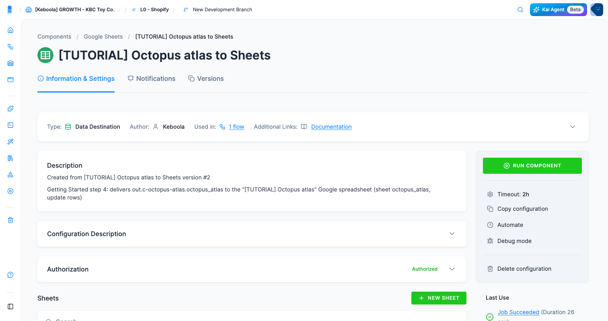The width and height of the screenshot is (608, 321).
Task: Open the Data Catalog icon in sidebar
Action: pos(10,80)
